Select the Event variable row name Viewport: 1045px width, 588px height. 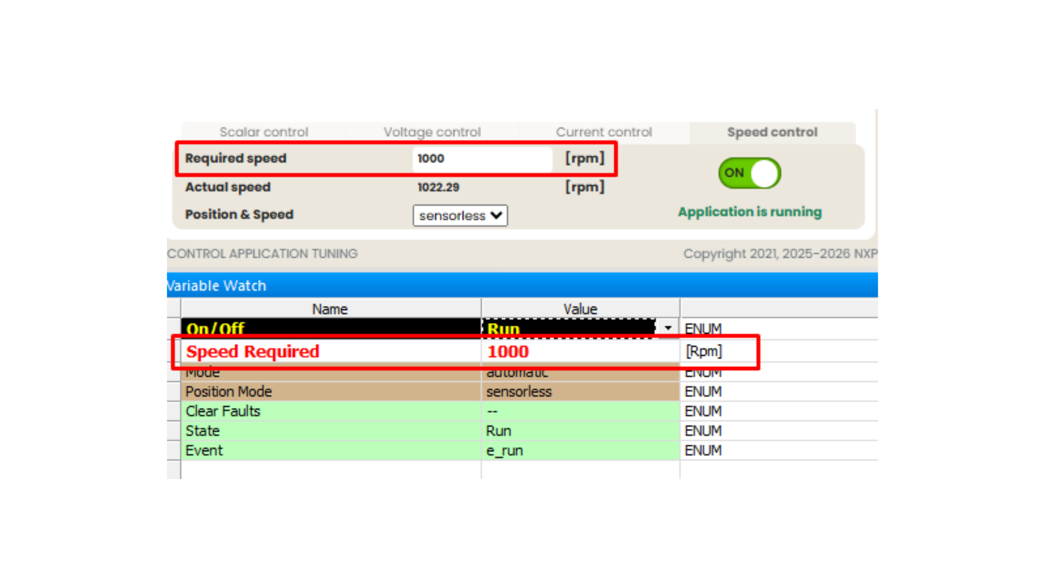(331, 451)
